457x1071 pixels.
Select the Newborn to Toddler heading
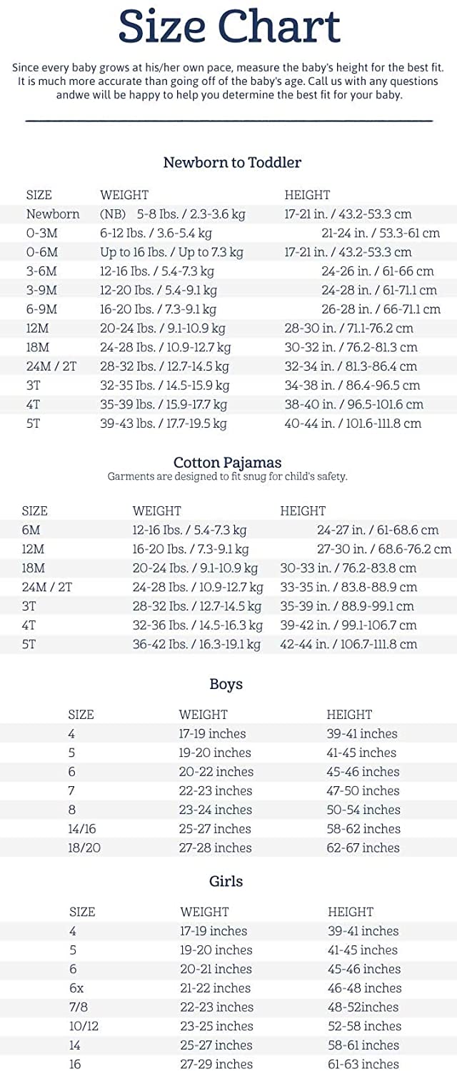[x=232, y=162]
